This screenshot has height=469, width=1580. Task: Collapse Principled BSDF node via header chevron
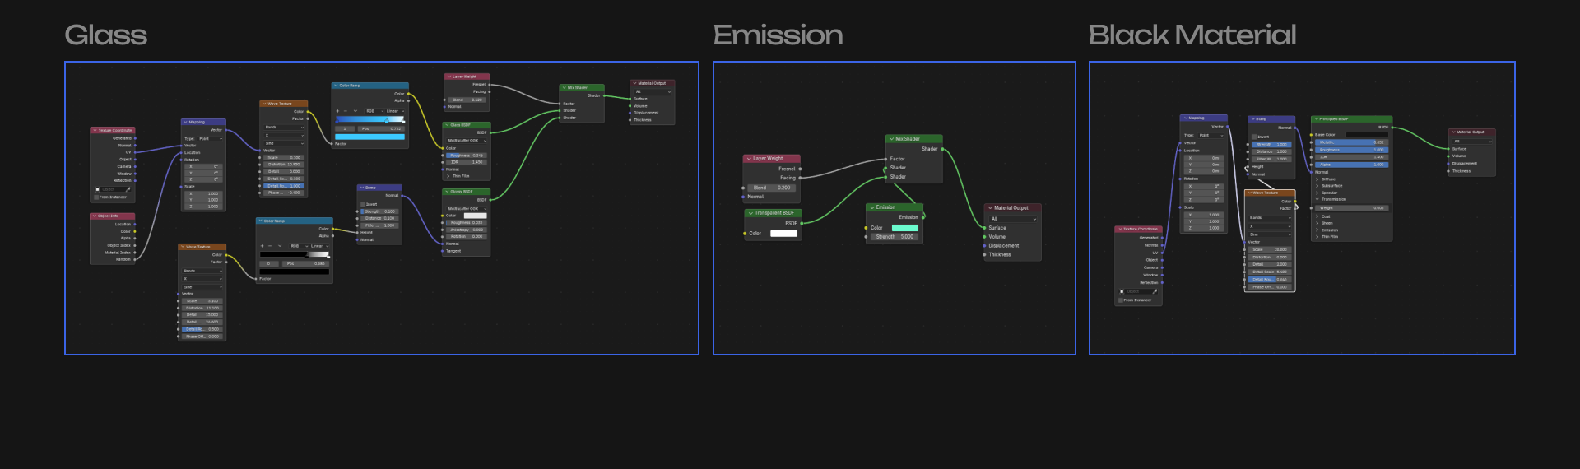coord(1316,119)
